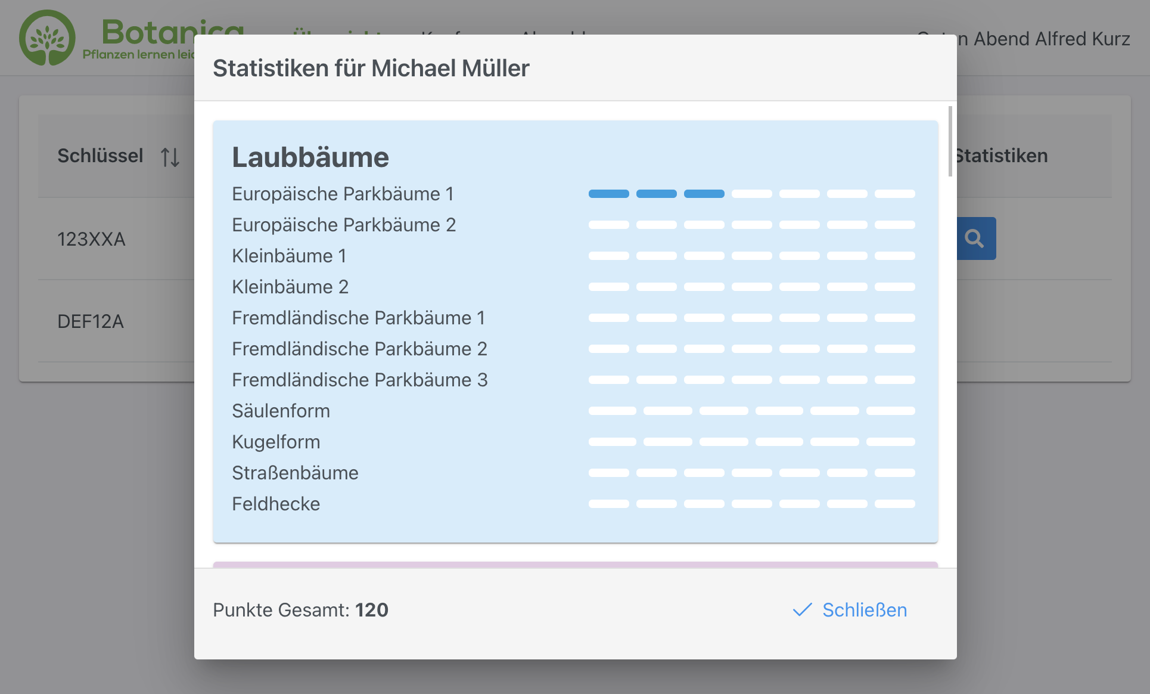The image size is (1150, 694).
Task: Click the Statistiken column header
Action: [x=1001, y=156]
